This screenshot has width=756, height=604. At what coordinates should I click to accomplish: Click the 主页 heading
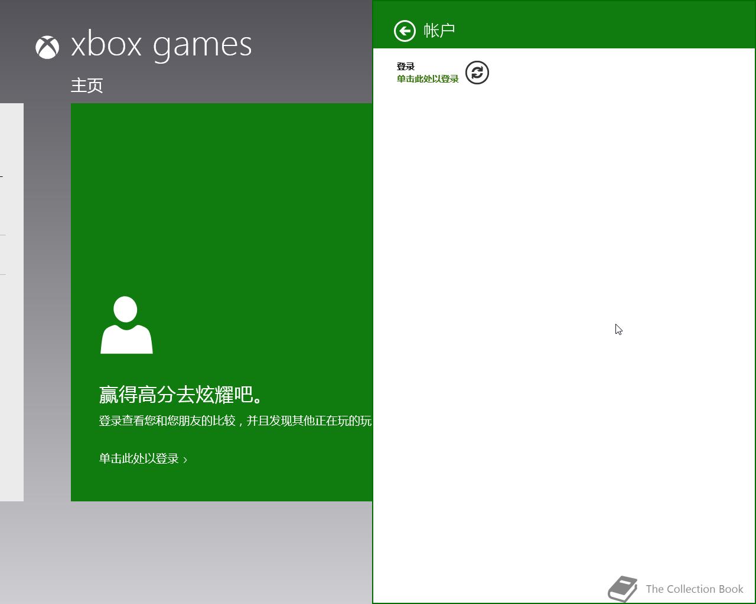[x=87, y=86]
